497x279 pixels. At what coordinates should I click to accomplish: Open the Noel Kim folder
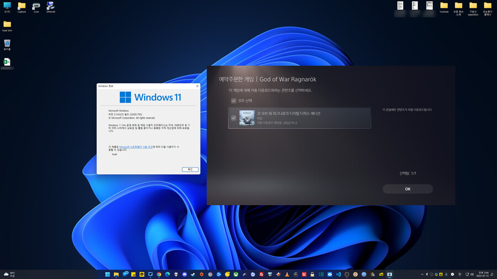(x=7, y=26)
